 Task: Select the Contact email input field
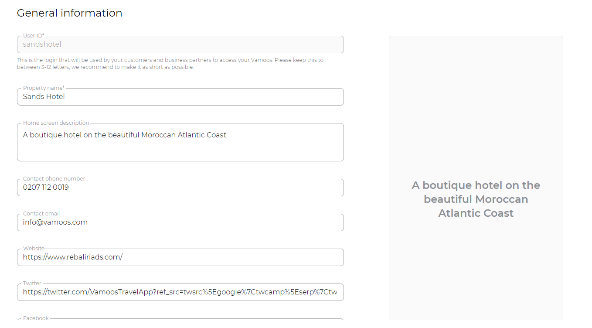coord(180,222)
